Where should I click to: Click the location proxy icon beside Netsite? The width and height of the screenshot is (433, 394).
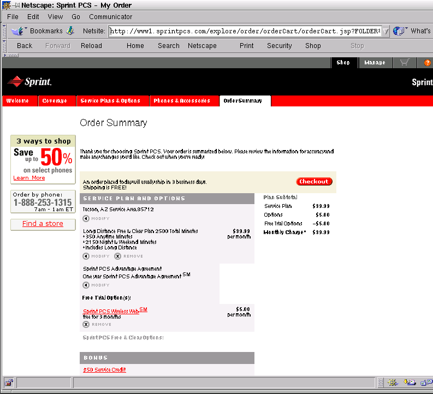click(70, 31)
